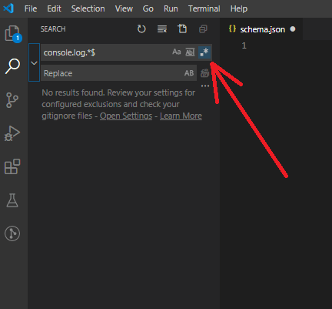Open the Extensions view
Screen dimensions: 332x309
[x=12, y=166]
